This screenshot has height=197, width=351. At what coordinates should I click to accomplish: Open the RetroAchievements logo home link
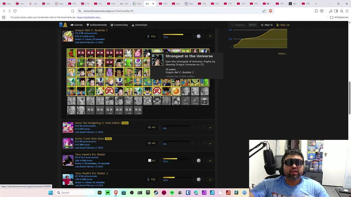pos(63,25)
